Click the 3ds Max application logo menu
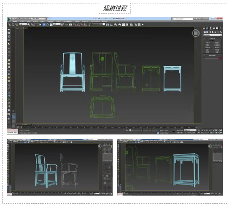 coord(9,19)
